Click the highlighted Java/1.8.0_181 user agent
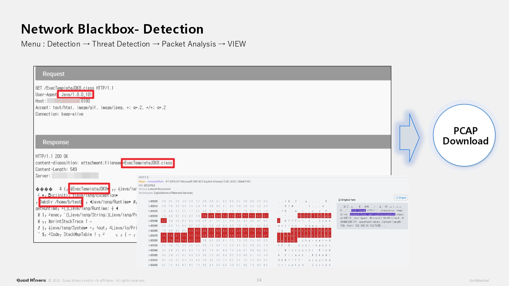 [x=76, y=94]
